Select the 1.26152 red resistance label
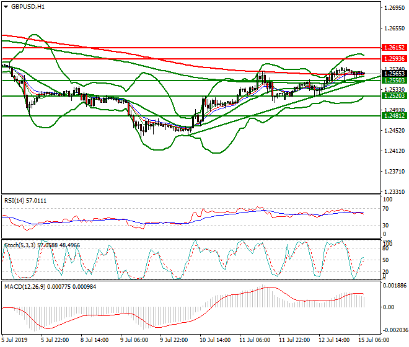Image resolution: width=409 pixels, height=347 pixels. pyautogui.click(x=394, y=48)
